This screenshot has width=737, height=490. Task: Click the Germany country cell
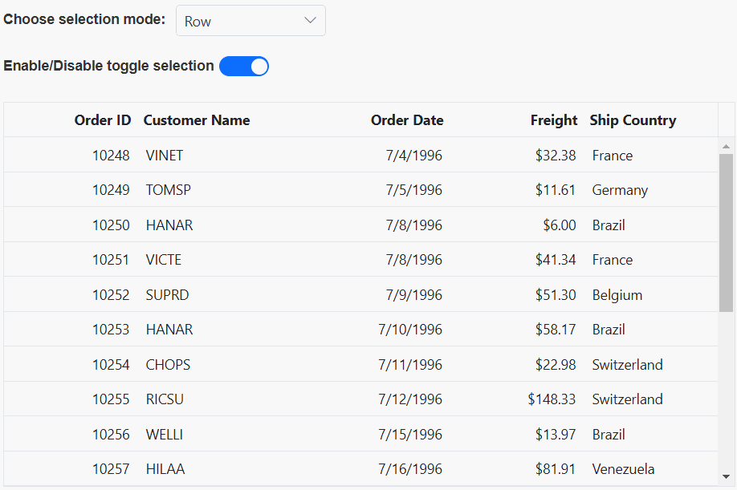620,190
